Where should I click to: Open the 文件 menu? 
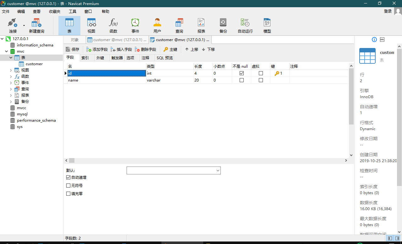point(6,12)
